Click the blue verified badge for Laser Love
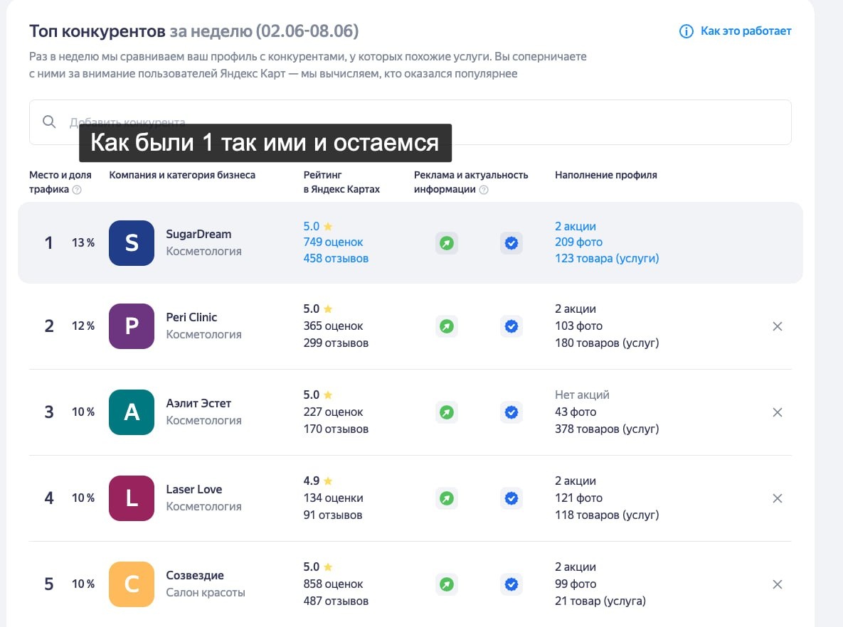 pyautogui.click(x=511, y=498)
